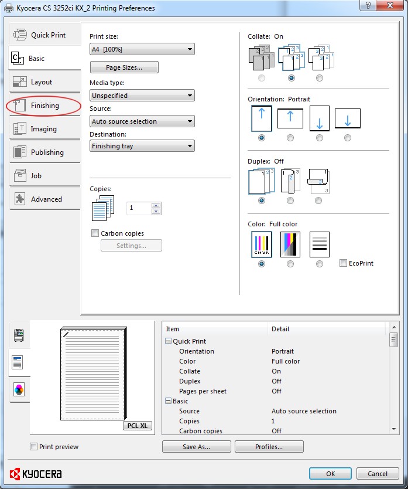The image size is (408, 489).
Task: Select the full color radio button
Action: point(262,264)
